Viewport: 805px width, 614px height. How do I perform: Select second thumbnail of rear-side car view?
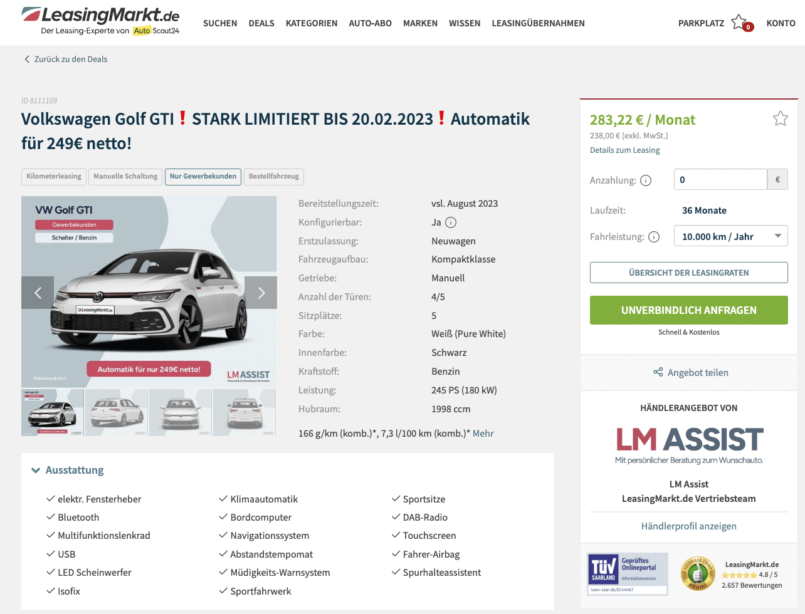coord(117,412)
